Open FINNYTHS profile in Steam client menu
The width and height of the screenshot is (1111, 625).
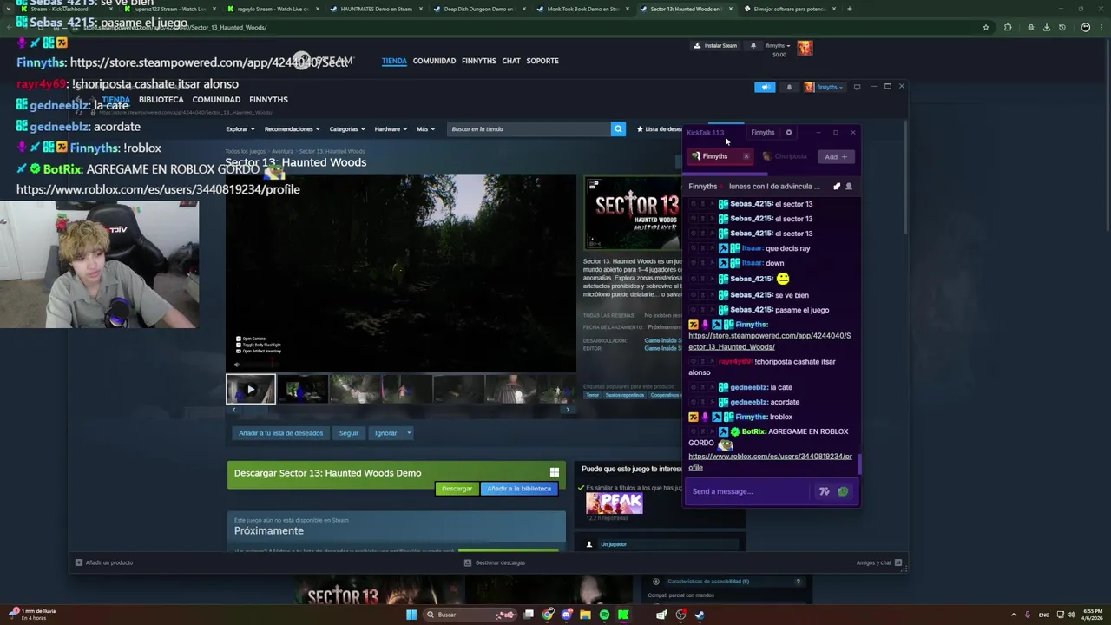click(268, 100)
